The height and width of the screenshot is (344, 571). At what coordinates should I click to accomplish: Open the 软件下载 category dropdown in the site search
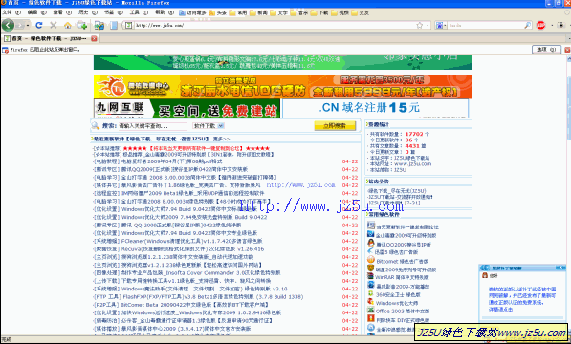(209, 126)
